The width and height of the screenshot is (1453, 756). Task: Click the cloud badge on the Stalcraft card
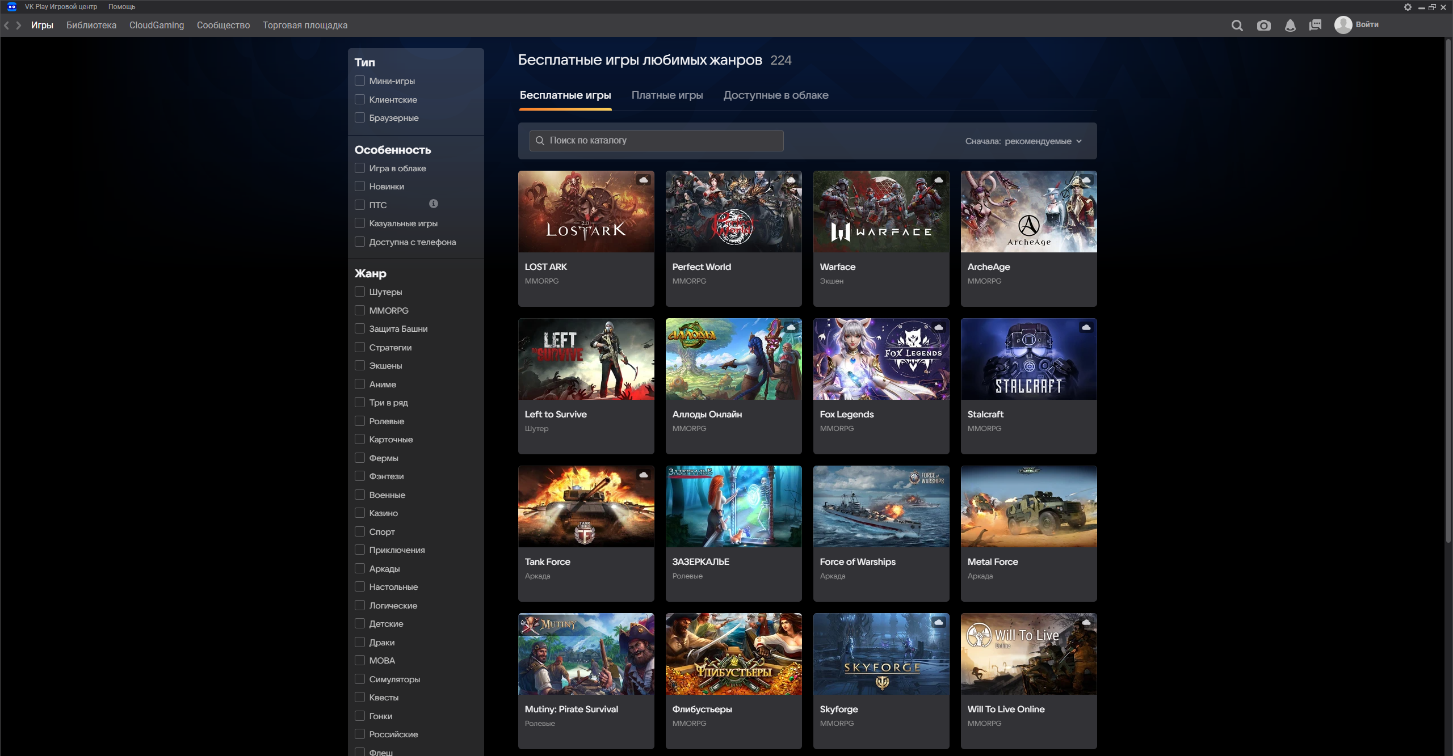click(1086, 327)
